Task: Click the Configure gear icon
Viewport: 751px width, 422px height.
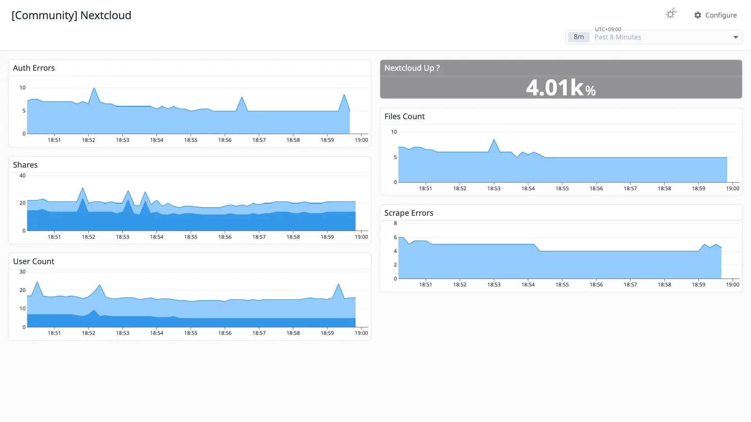Action: point(698,15)
